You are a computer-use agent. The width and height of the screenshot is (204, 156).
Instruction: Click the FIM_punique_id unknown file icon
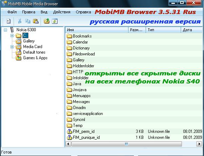click(69, 137)
